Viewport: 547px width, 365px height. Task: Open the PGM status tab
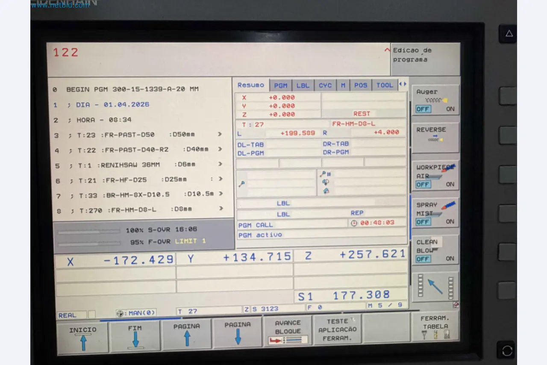click(281, 85)
